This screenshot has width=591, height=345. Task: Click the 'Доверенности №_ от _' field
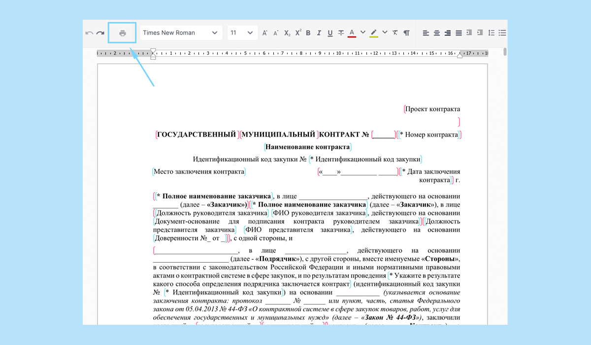[190, 238]
